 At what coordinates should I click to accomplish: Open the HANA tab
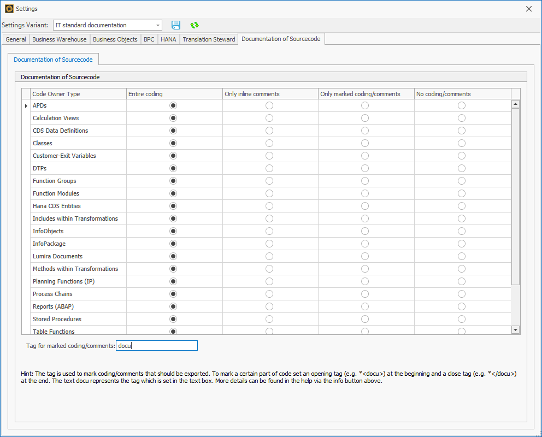tap(168, 39)
